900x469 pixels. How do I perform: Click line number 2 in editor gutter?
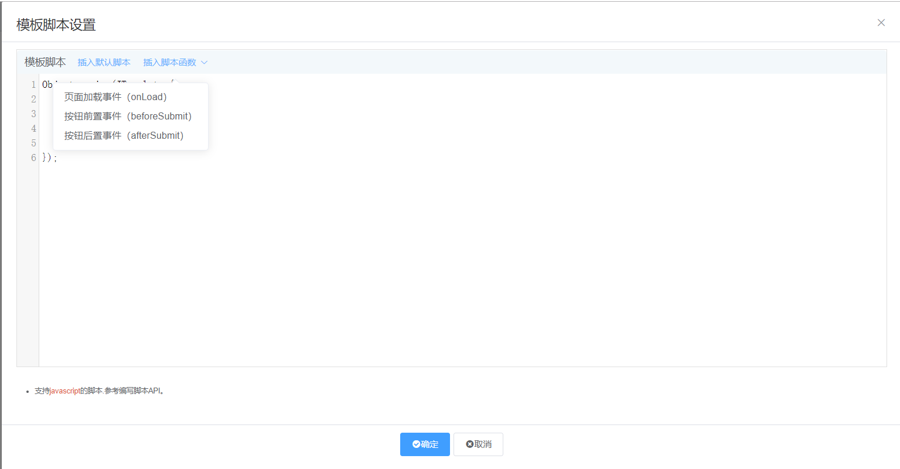point(33,100)
